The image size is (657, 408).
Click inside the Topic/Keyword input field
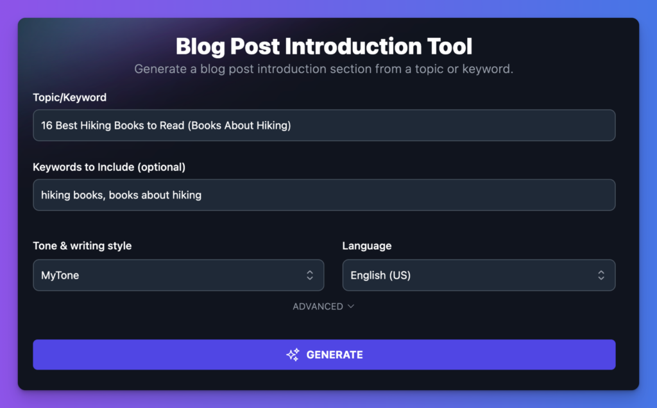coord(324,125)
